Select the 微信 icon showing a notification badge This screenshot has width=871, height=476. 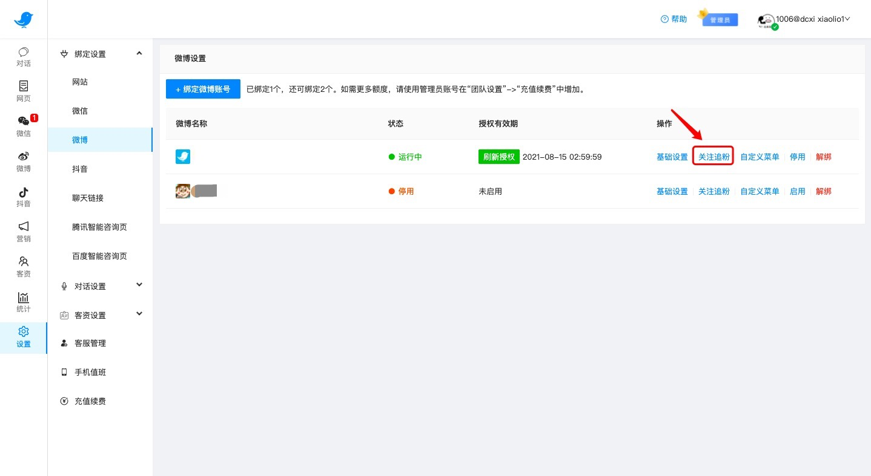(x=23, y=125)
